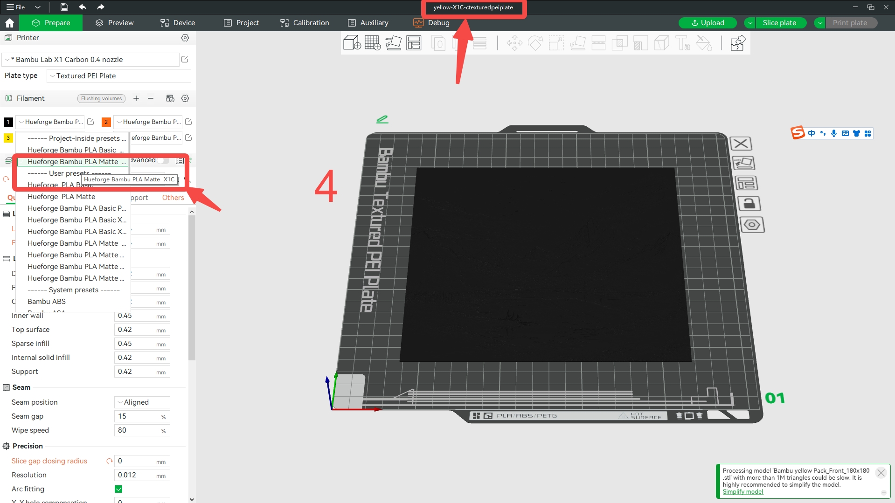Viewport: 895px width, 503px height.
Task: Edit the Bambu Lab X1 Carbon printer preset
Action: click(185, 59)
